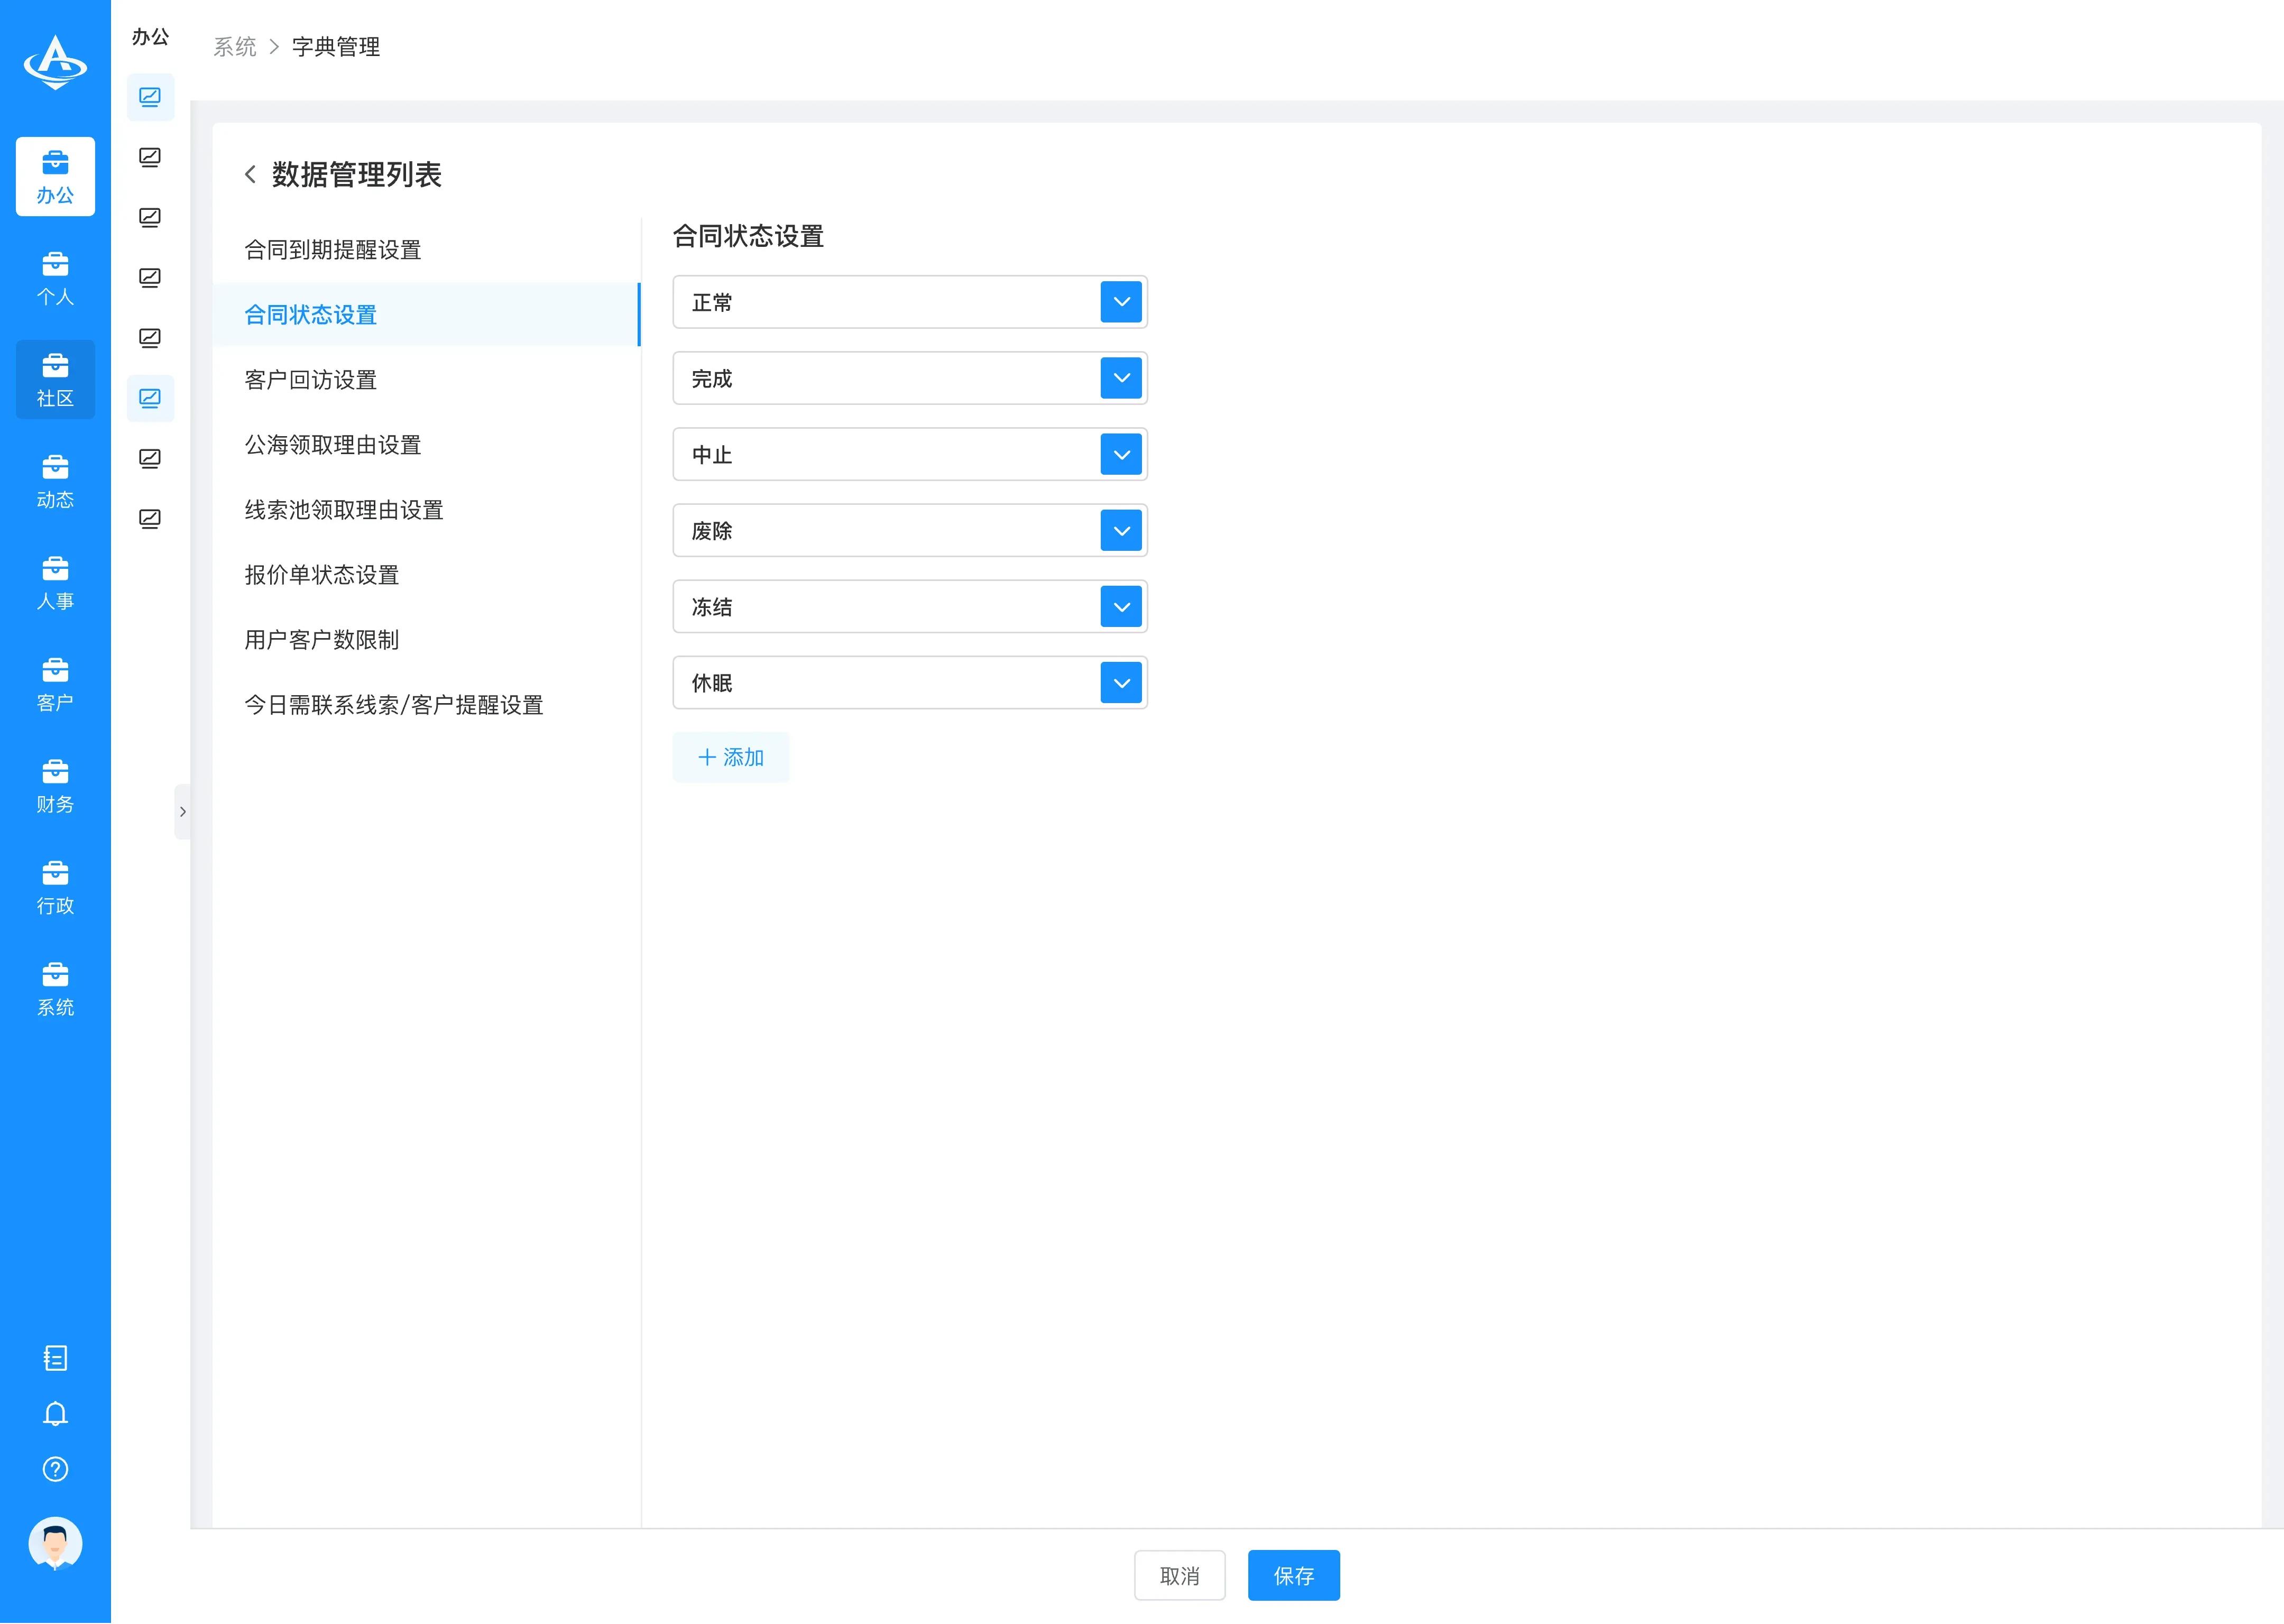Open the help question mark icon
Image resolution: width=2284 pixels, height=1624 pixels.
(55, 1469)
